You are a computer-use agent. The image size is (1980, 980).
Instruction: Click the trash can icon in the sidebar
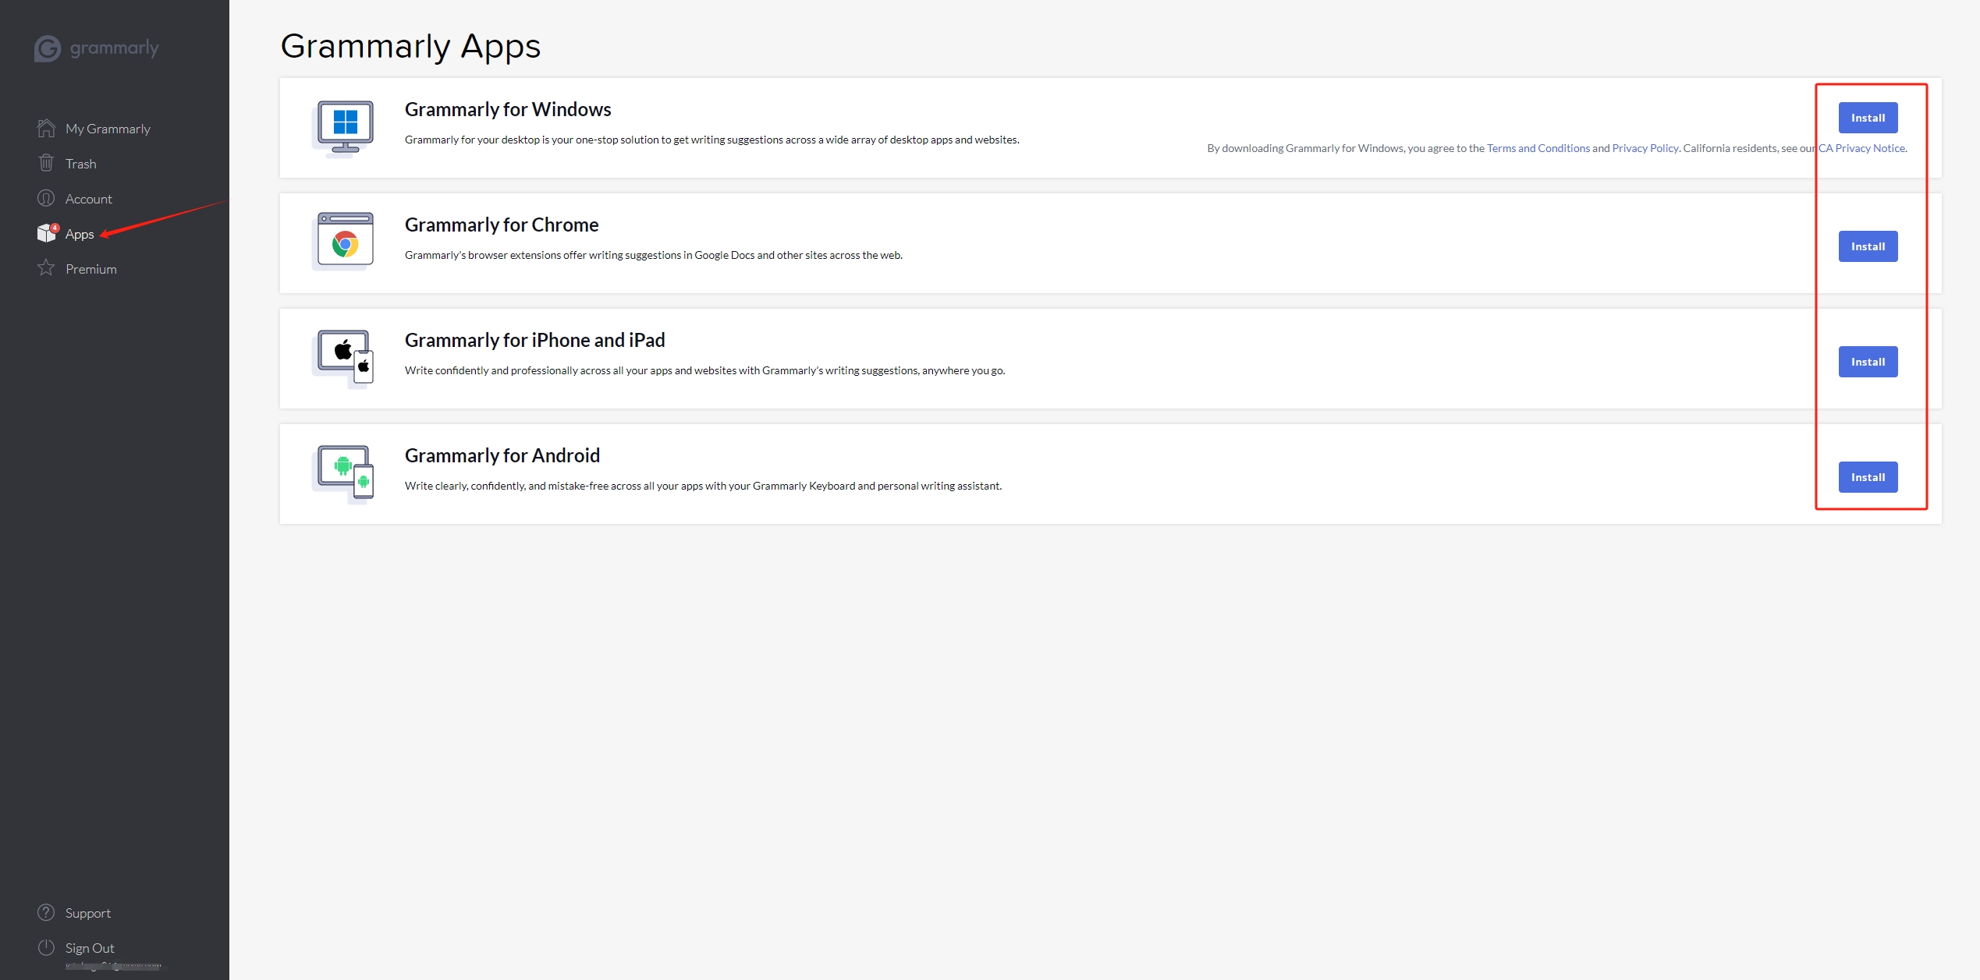pos(46,163)
